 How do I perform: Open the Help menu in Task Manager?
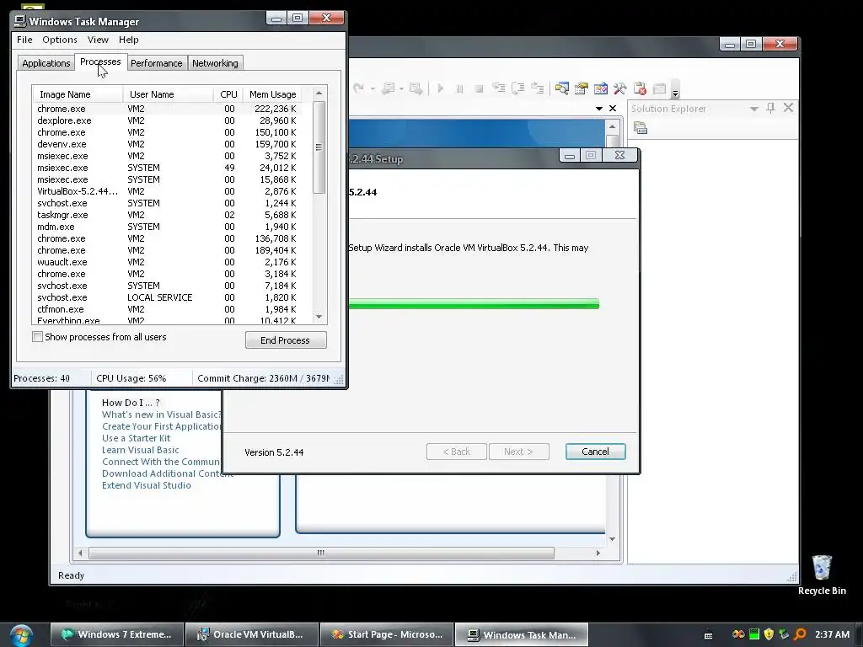click(128, 40)
